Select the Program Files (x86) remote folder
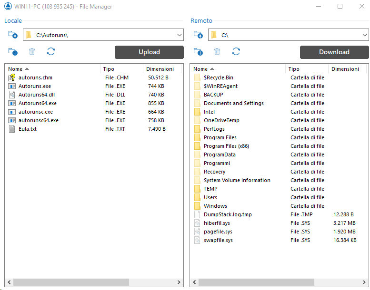The height and width of the screenshot is (290, 370). [x=226, y=146]
